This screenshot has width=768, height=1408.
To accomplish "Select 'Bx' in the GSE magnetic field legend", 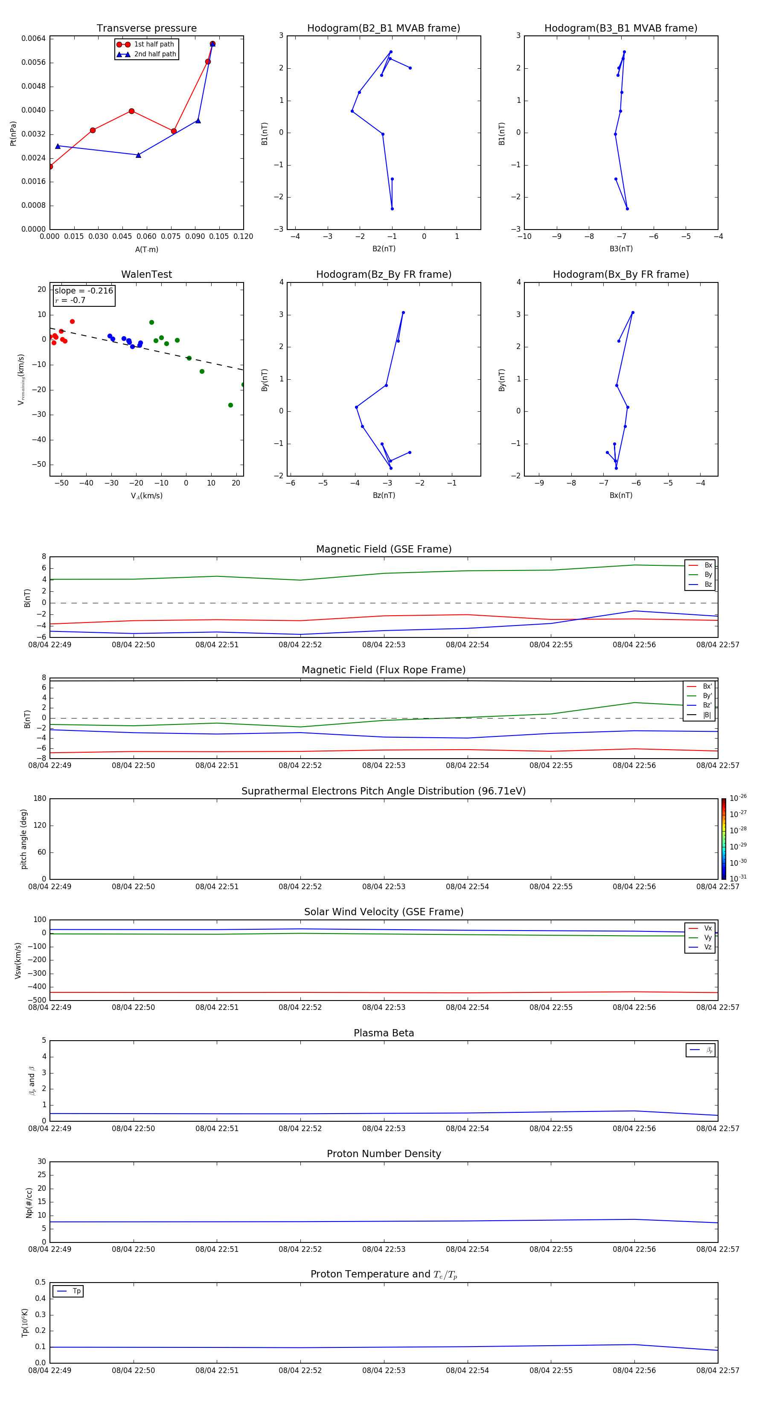I will click(x=700, y=565).
